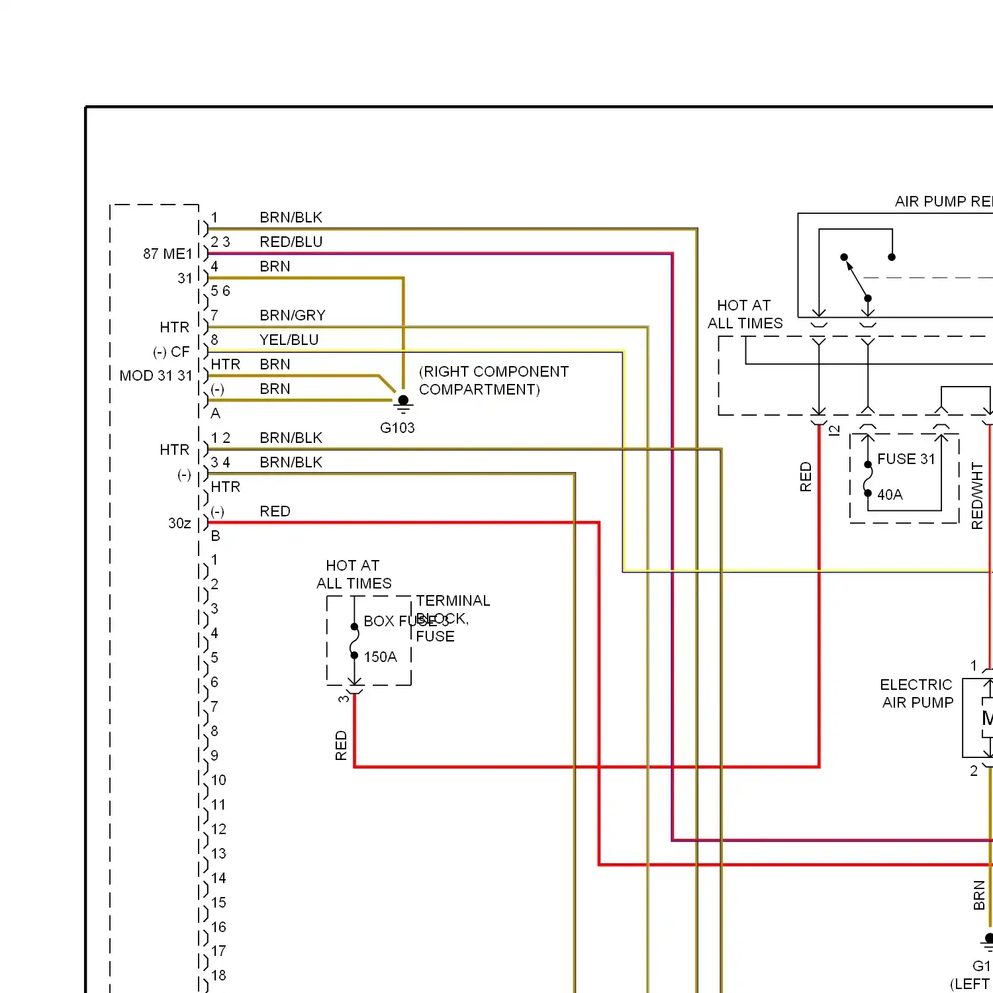The width and height of the screenshot is (993, 993).
Task: Click the 150A box fuse symbol
Action: point(354,641)
